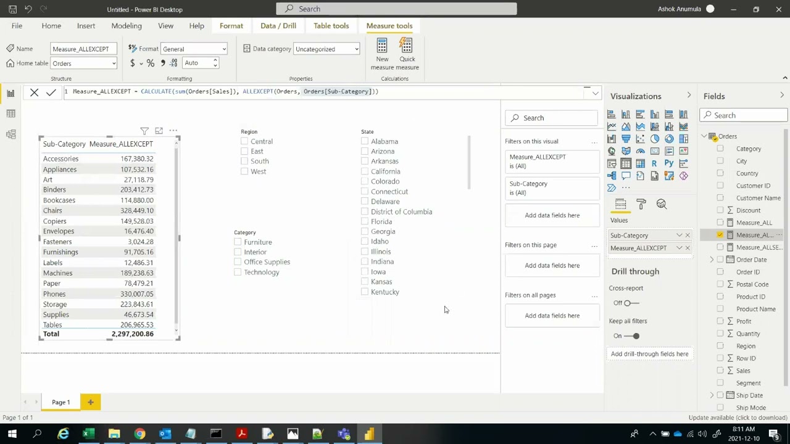
Task: Switch to the Insert ribbon tab
Action: (86, 26)
